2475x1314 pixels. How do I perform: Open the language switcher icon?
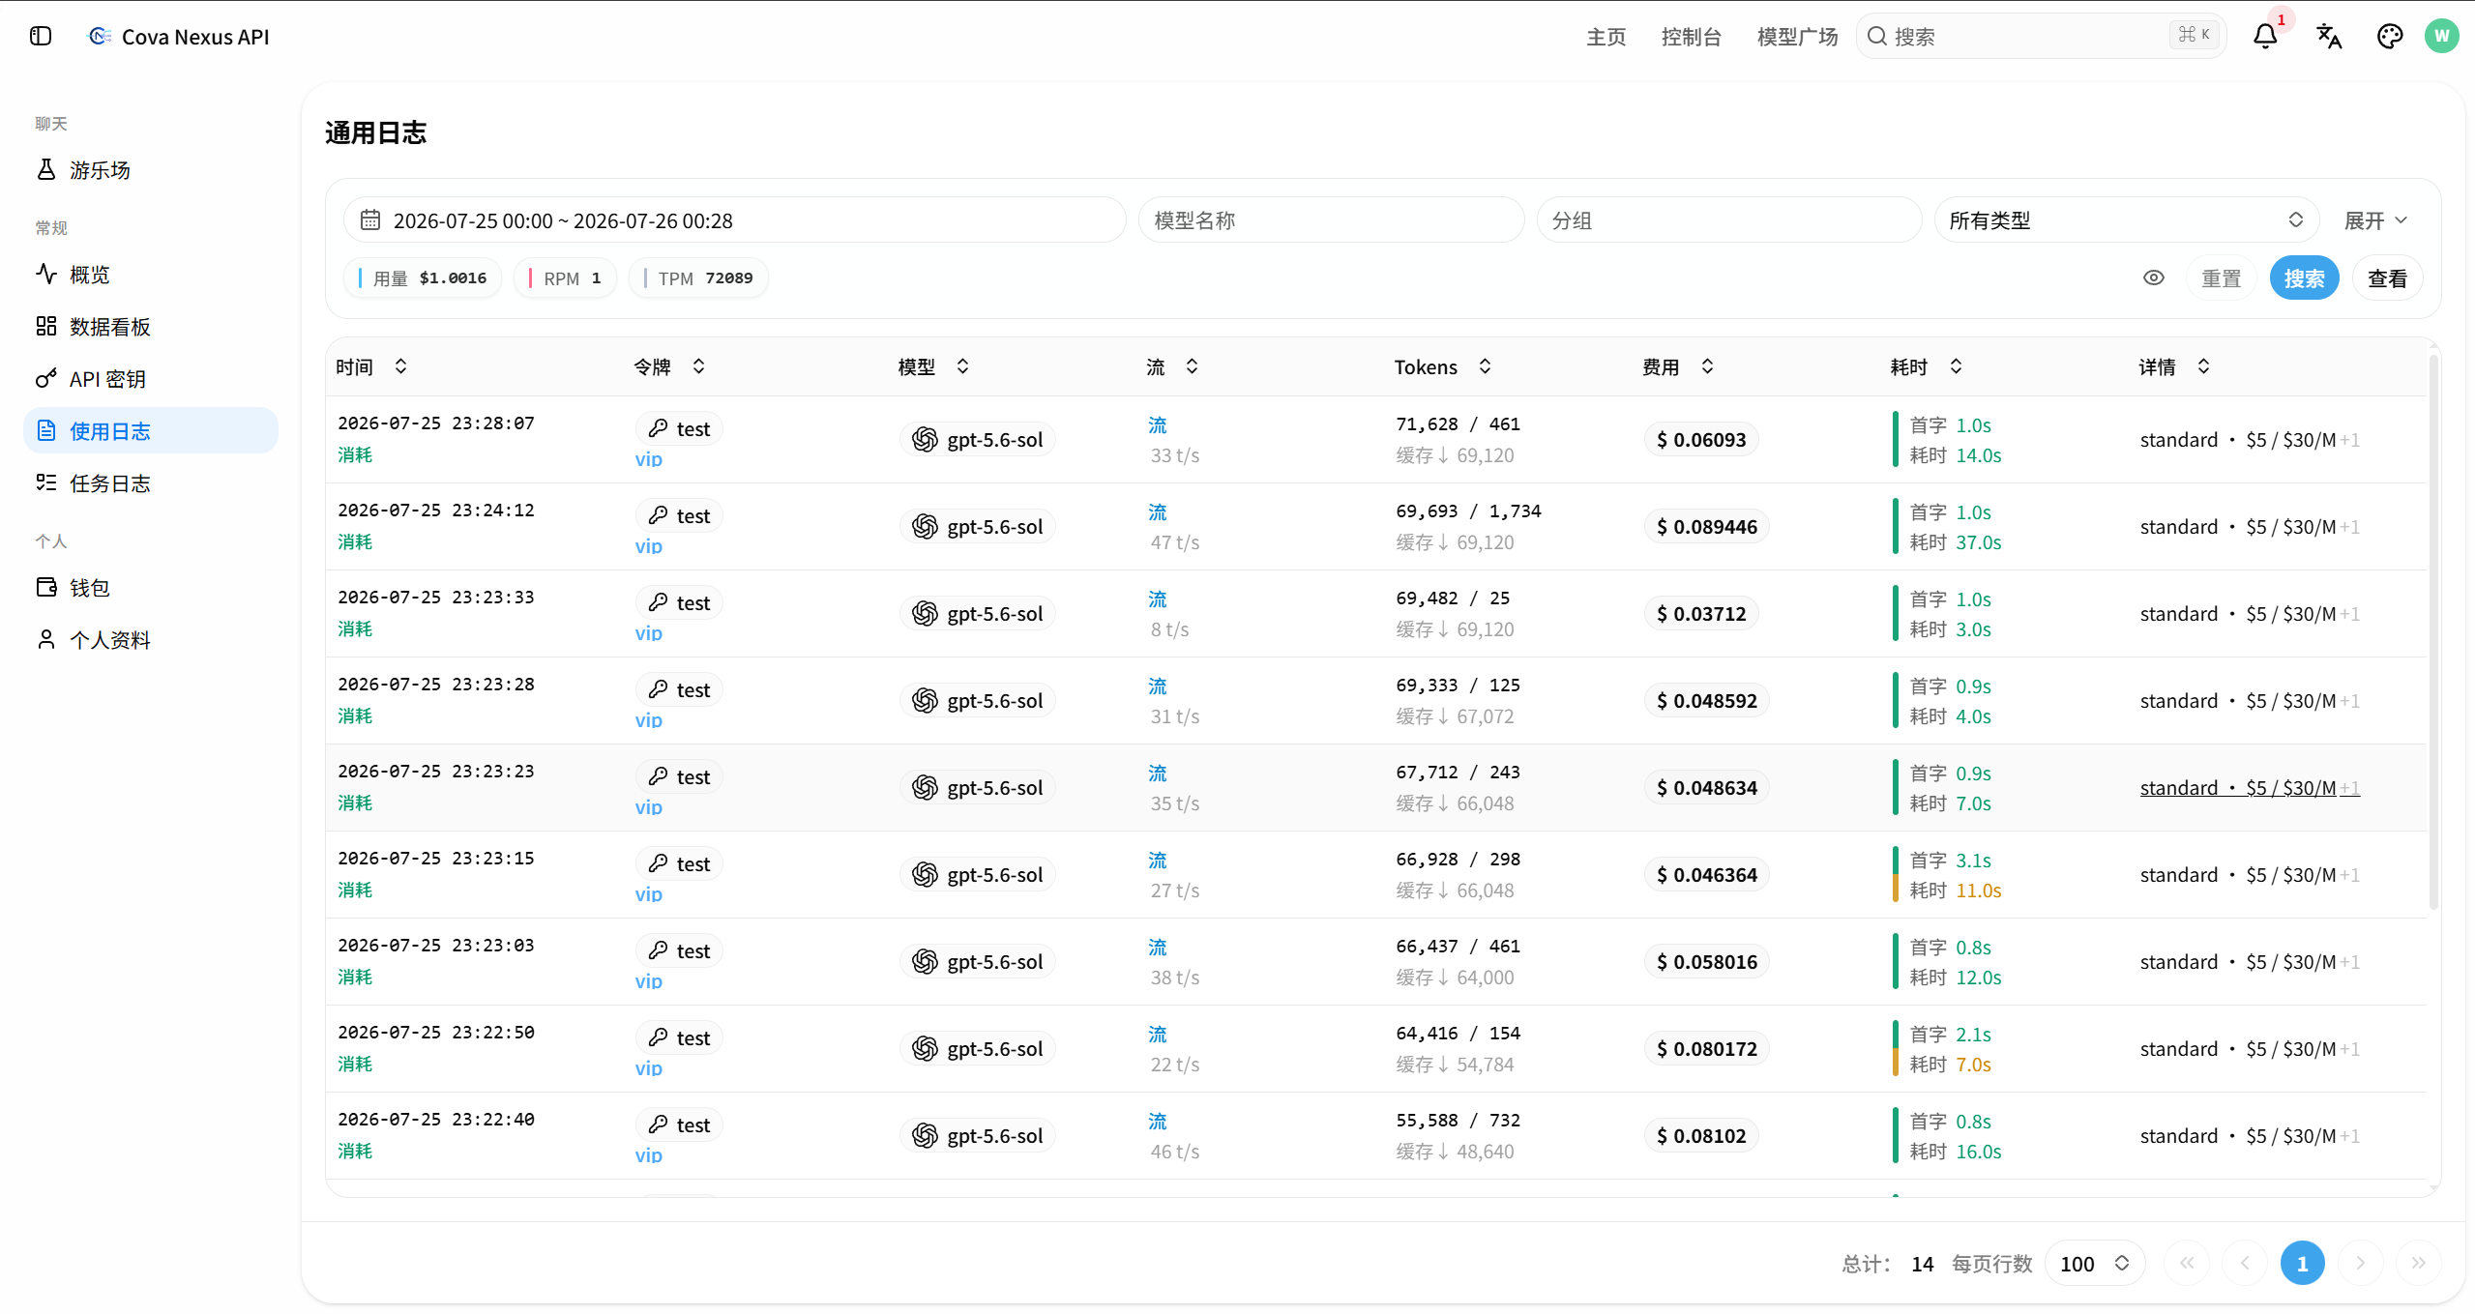click(2328, 37)
